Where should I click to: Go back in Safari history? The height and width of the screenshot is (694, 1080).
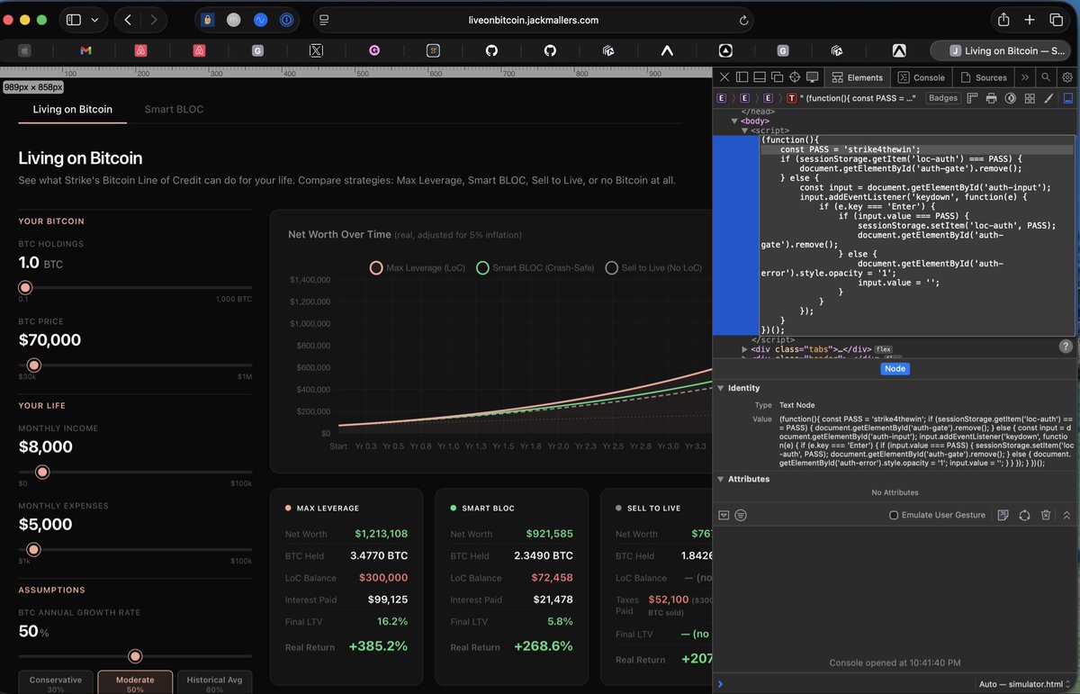tap(128, 20)
